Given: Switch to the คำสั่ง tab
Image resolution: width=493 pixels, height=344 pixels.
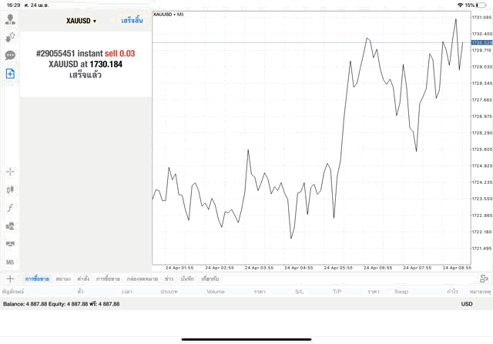Looking at the screenshot, I should tap(83, 279).
